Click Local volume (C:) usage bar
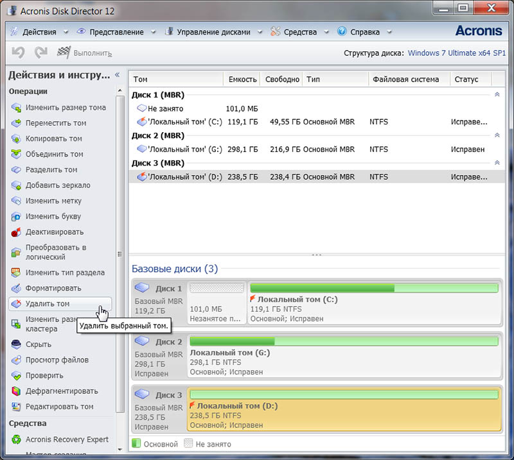514x460 pixels. point(374,288)
